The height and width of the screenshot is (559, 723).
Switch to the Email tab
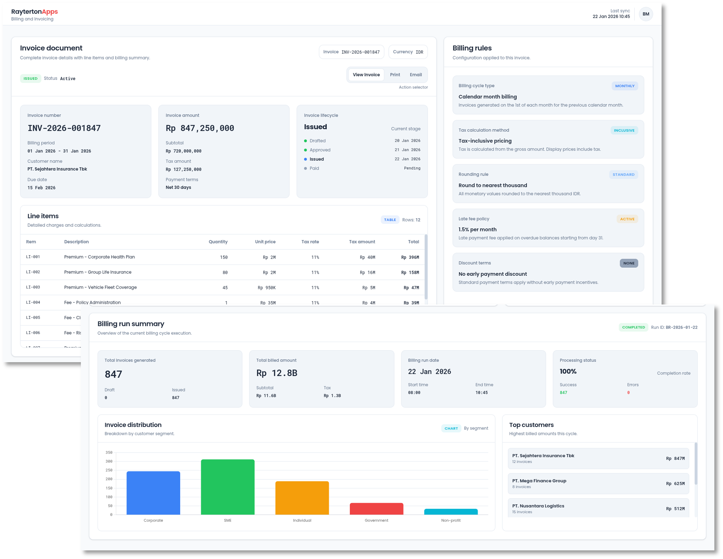[x=416, y=75]
